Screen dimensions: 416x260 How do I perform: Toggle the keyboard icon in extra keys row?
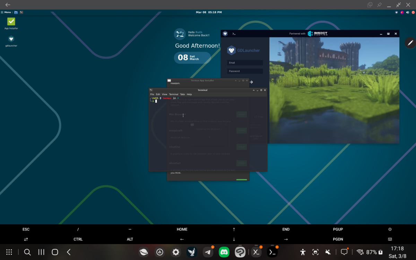390,239
